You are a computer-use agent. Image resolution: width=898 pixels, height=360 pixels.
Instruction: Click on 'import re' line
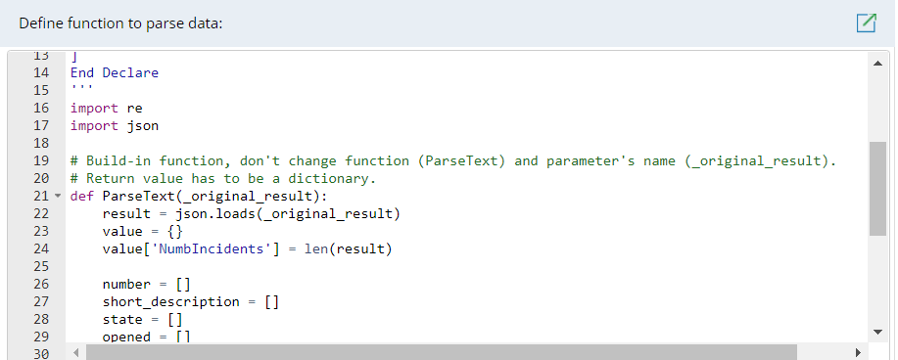pos(107,109)
